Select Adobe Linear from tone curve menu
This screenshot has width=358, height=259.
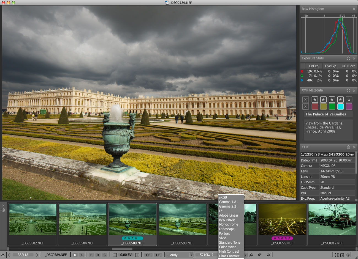click(229, 215)
